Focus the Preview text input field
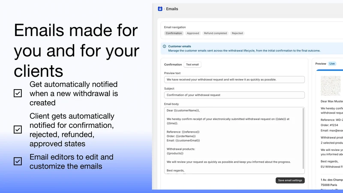 (234, 80)
